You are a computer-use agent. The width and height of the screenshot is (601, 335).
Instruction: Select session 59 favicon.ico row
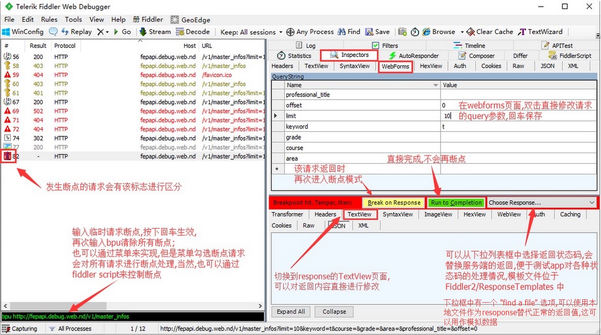click(x=133, y=75)
